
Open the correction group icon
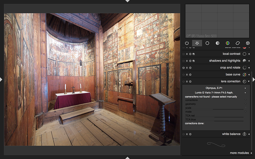coord(238,43)
